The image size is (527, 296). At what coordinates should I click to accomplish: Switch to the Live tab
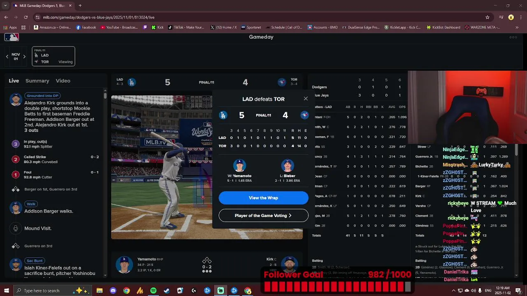point(14,81)
